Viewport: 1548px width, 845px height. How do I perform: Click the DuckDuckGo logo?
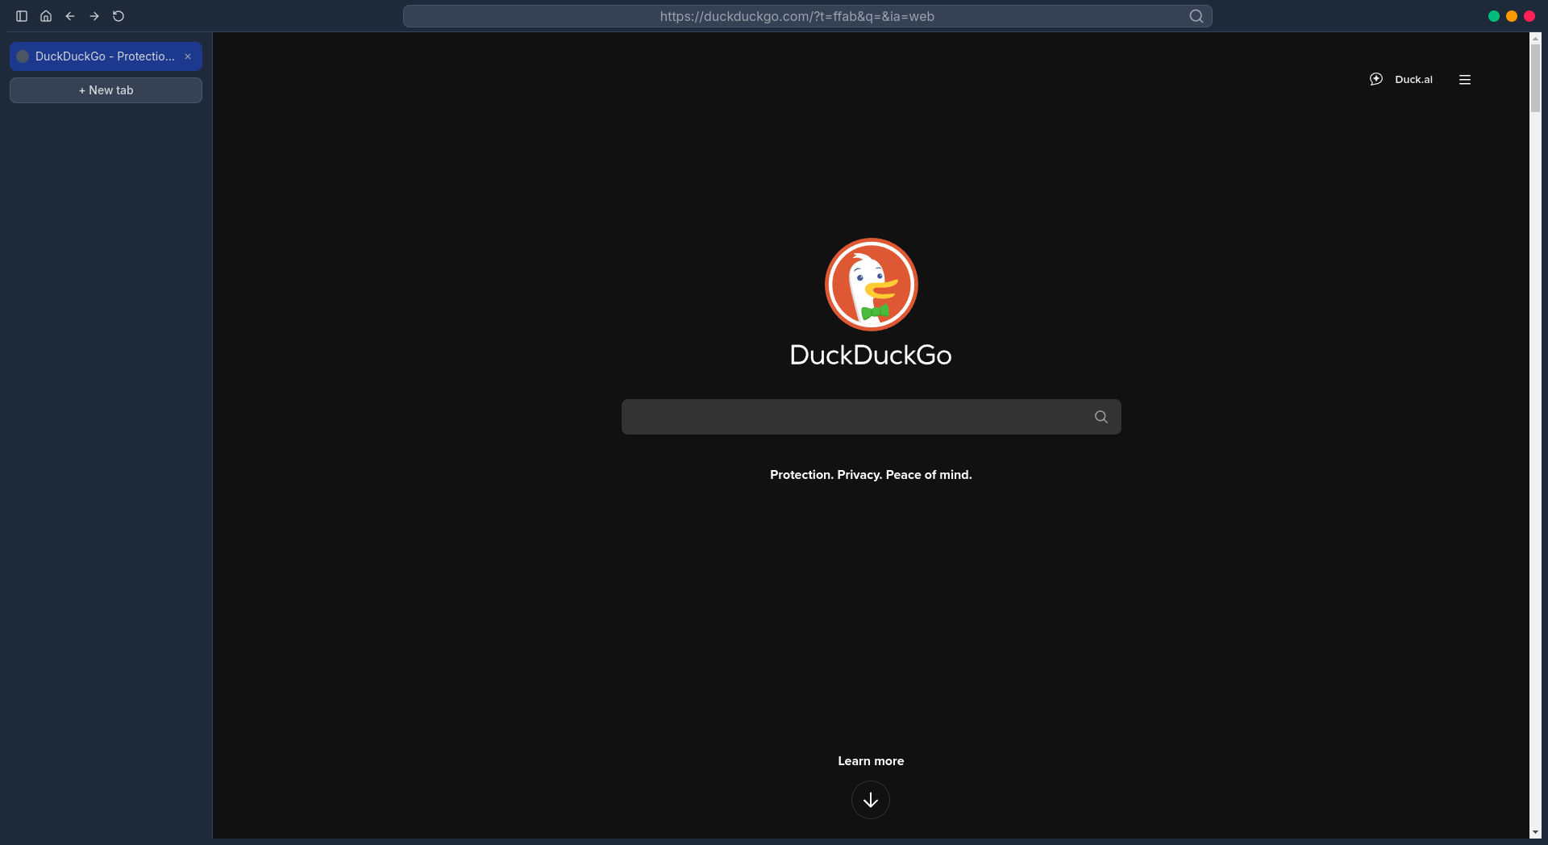(871, 284)
